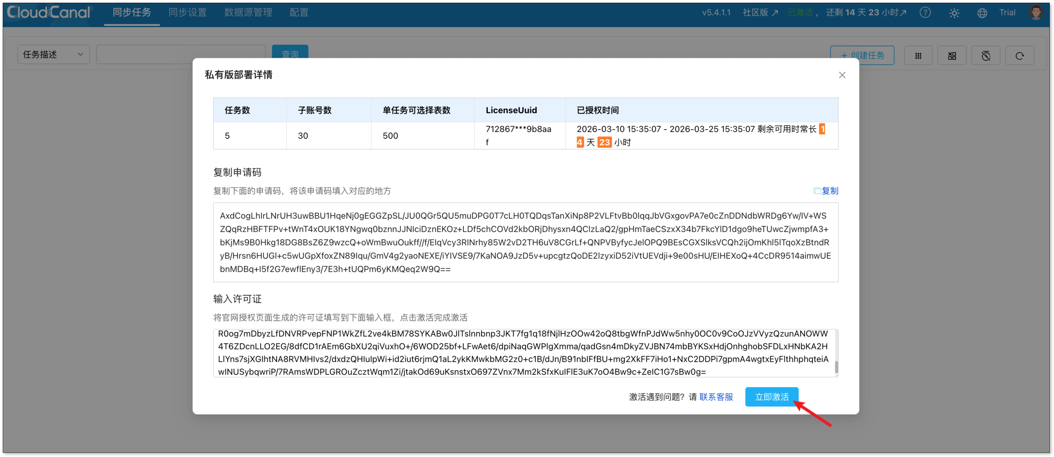Click the 联系客服 link
Screen dimensions: 1054x457
click(x=716, y=396)
